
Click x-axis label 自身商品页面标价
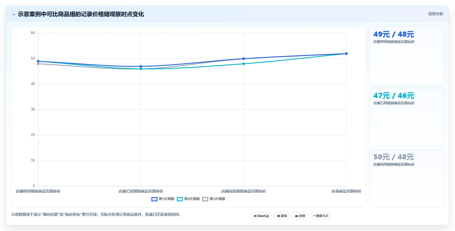(346, 191)
